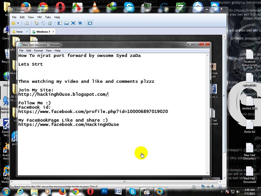The height and width of the screenshot is (196, 261).
Task: Open the snapshot manager
Action: tap(50, 23)
